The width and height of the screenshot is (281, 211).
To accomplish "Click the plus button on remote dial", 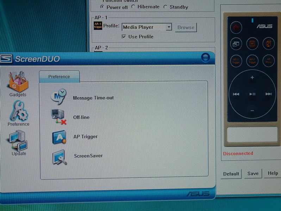I will [252, 77].
